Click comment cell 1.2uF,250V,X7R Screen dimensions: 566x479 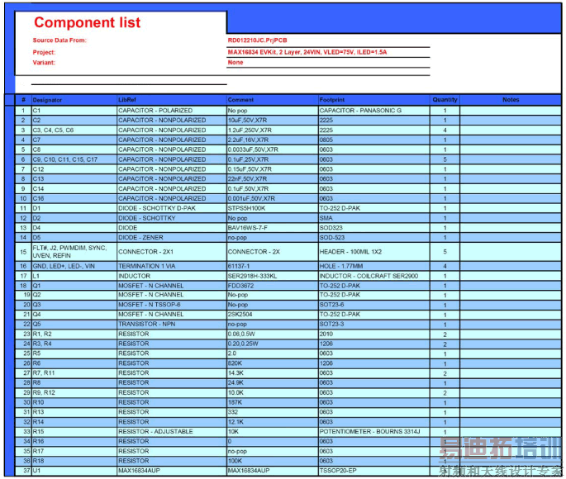pos(273,130)
